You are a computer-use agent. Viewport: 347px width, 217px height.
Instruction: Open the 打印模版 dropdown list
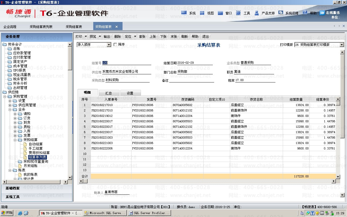point(342,45)
